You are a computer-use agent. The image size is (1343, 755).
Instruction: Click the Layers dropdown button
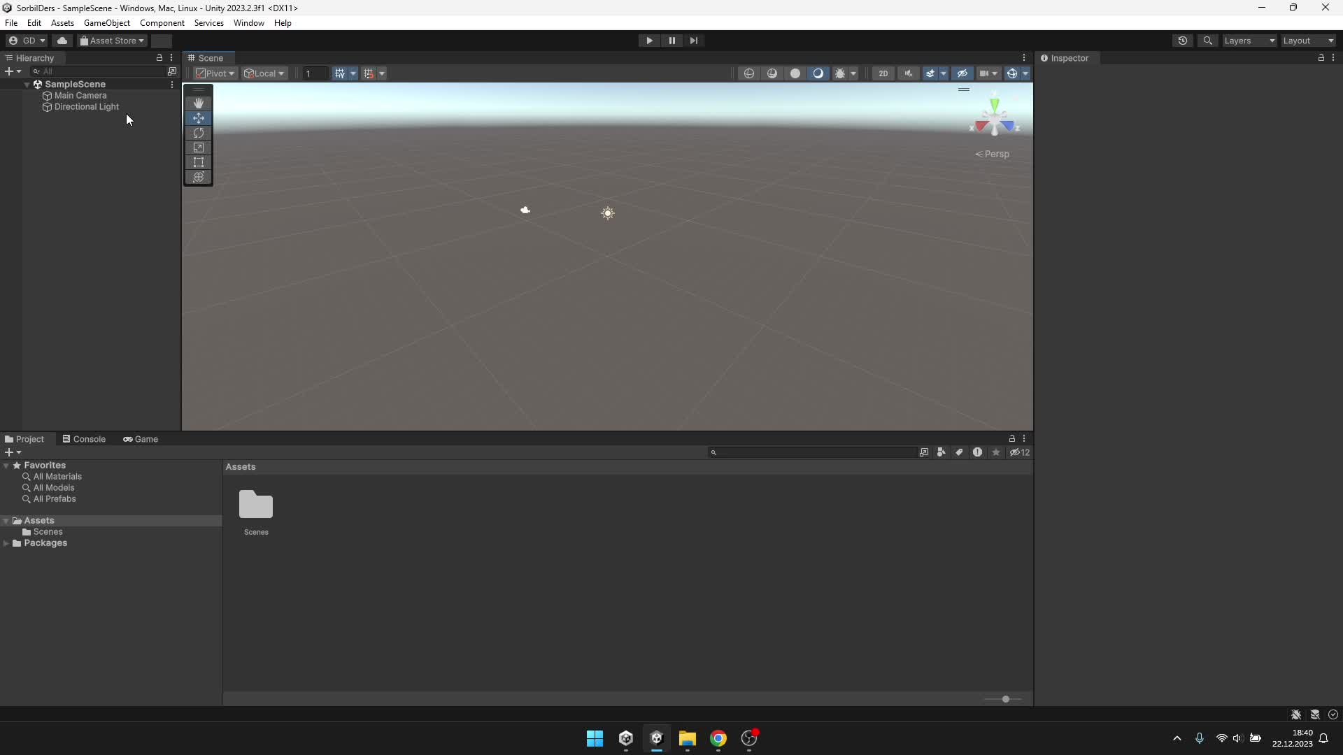click(1248, 40)
